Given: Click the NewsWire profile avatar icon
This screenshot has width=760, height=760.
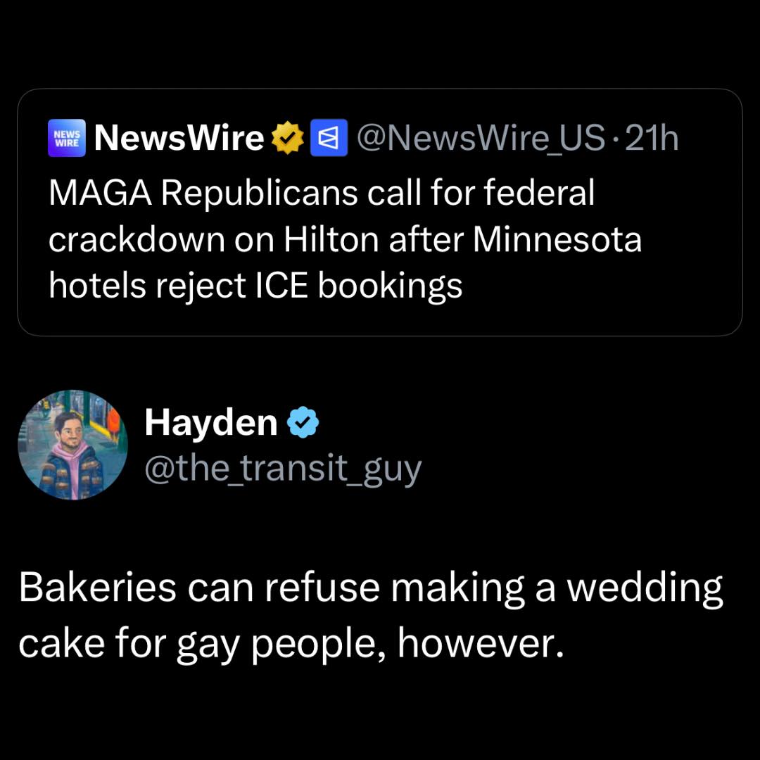Looking at the screenshot, I should tap(66, 138).
